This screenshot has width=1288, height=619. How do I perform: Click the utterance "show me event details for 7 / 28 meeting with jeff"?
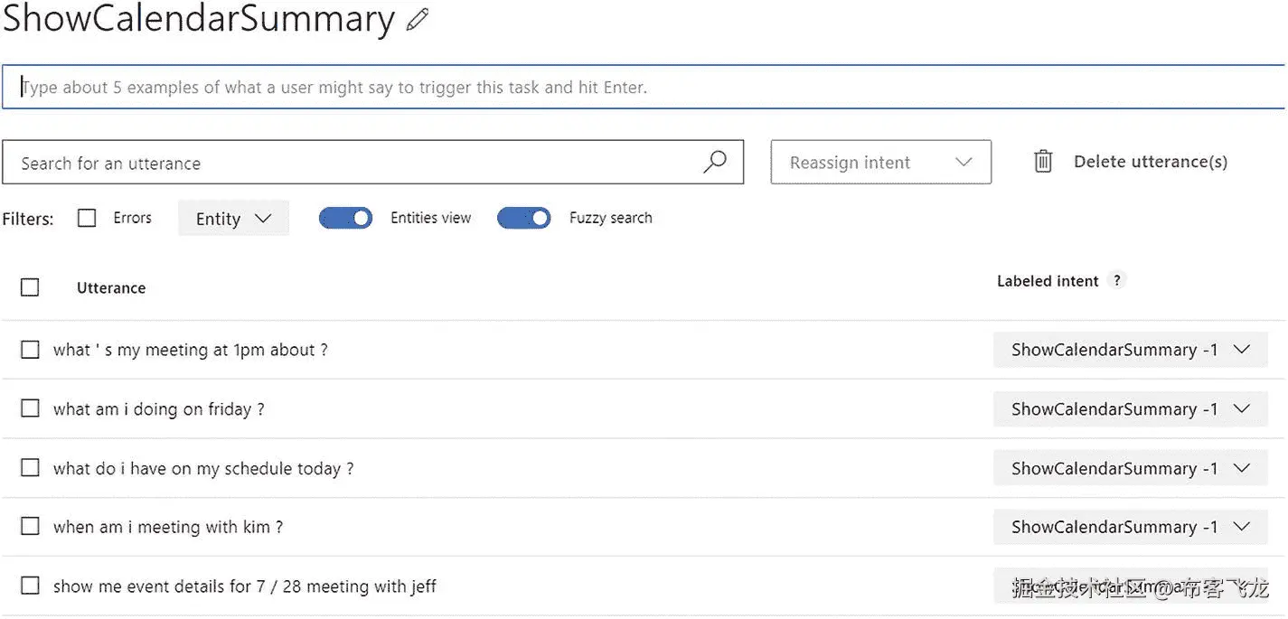point(244,586)
